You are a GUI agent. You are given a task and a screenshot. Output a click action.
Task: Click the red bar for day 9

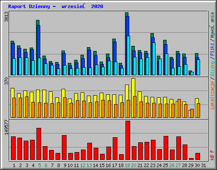64,147
